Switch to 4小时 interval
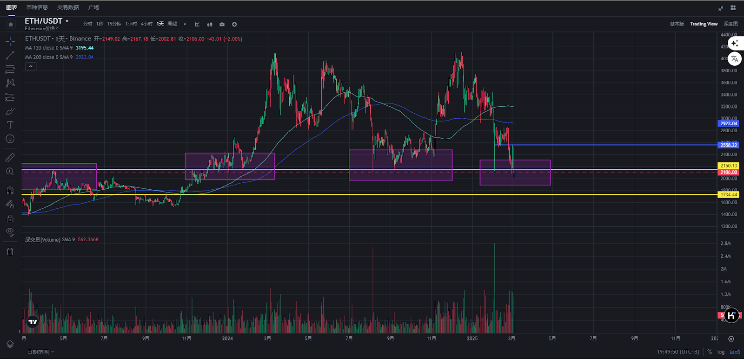Viewport: 744px width, 359px height. 146,24
